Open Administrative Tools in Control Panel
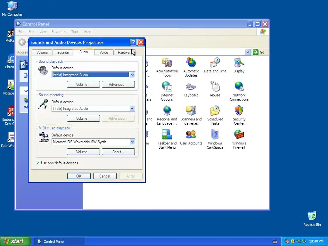 tap(167, 67)
